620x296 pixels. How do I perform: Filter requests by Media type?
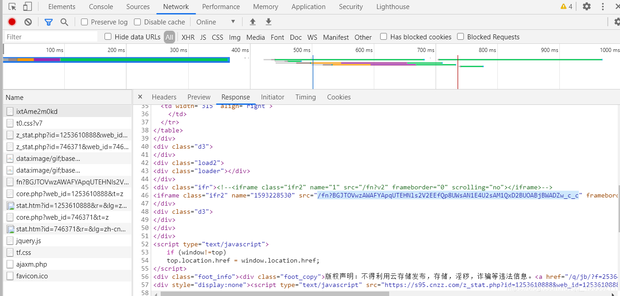(x=256, y=37)
